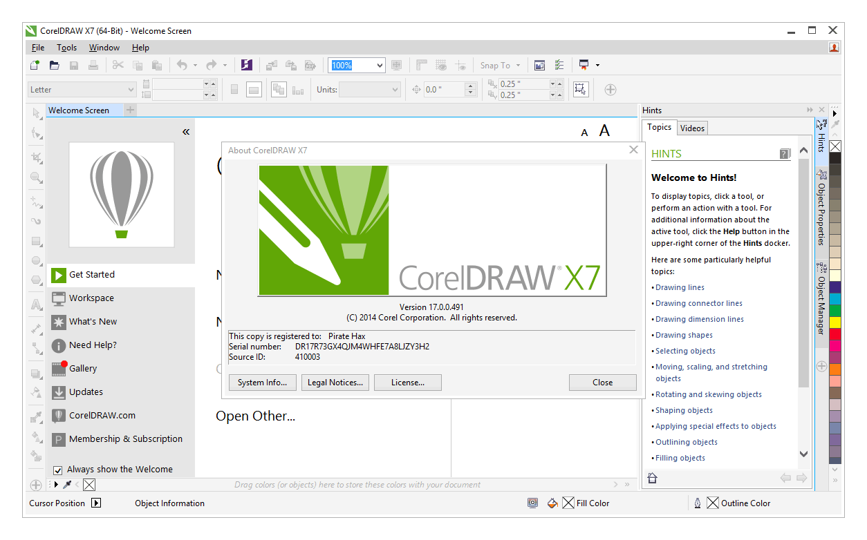867x540 pixels.
Task: Click the Options checklist icon
Action: (x=559, y=65)
